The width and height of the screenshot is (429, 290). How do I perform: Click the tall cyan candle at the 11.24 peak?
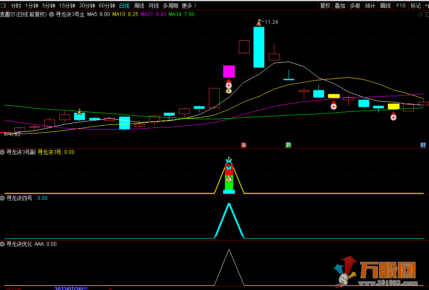coord(259,47)
